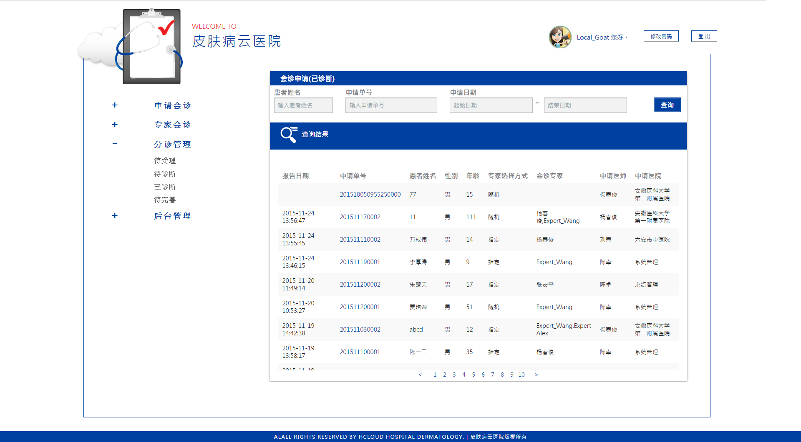Click patient name 李厚涛
801x442 pixels.
(418, 262)
